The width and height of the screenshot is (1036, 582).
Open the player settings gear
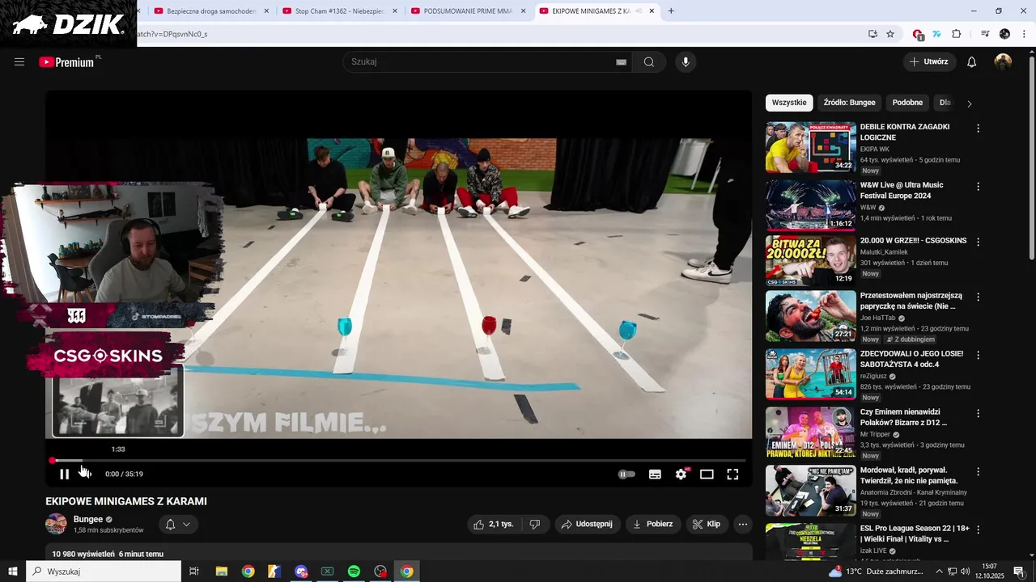pyautogui.click(x=681, y=474)
